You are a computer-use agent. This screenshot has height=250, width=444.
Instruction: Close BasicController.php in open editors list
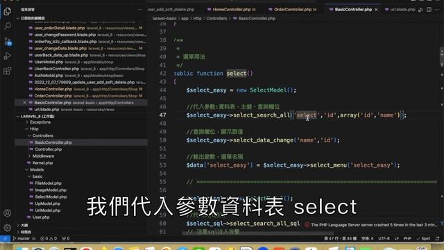[24, 103]
